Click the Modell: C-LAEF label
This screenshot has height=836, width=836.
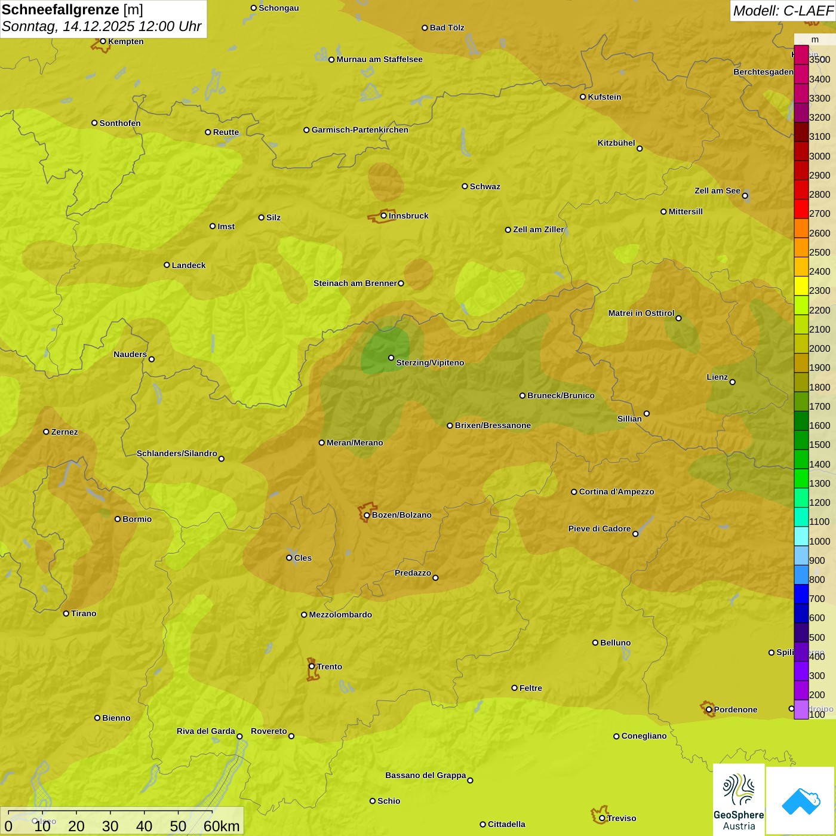[x=783, y=10]
